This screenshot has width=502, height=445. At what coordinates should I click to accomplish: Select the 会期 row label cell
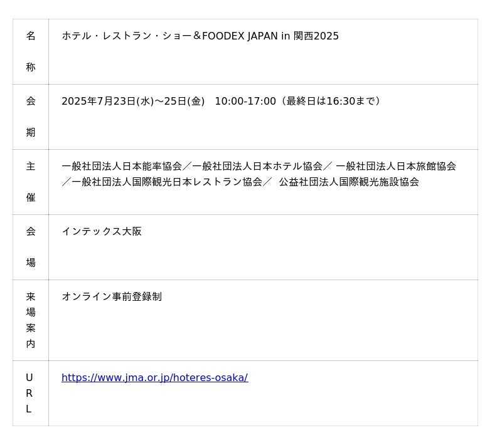coord(31,117)
